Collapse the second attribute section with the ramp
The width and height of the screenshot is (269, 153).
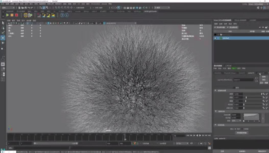[x=215, y=111]
